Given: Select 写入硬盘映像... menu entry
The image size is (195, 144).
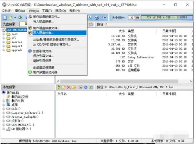Looking at the screenshot, I should [57, 33].
